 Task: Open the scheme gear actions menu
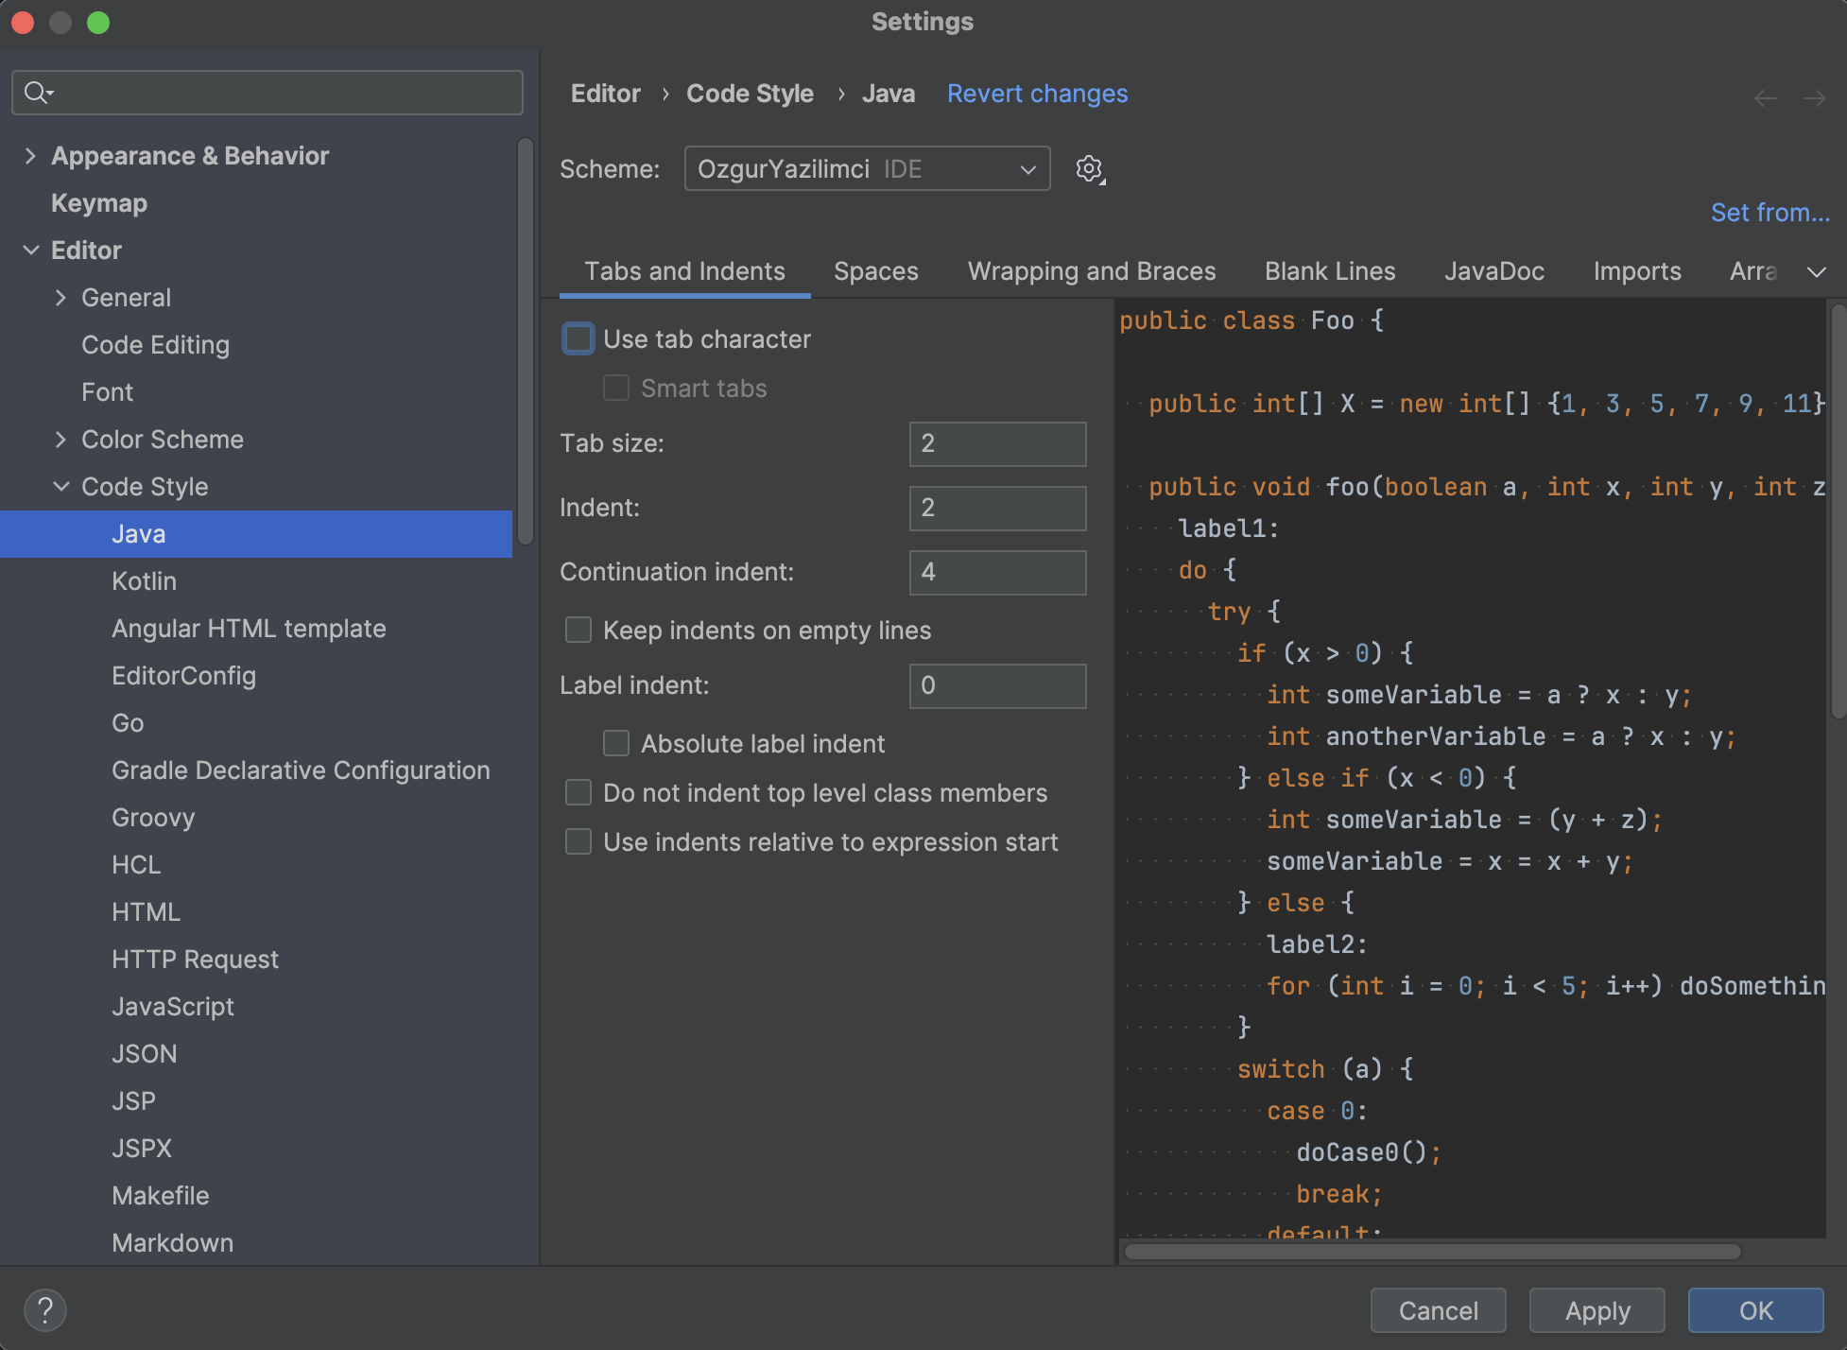(x=1090, y=169)
